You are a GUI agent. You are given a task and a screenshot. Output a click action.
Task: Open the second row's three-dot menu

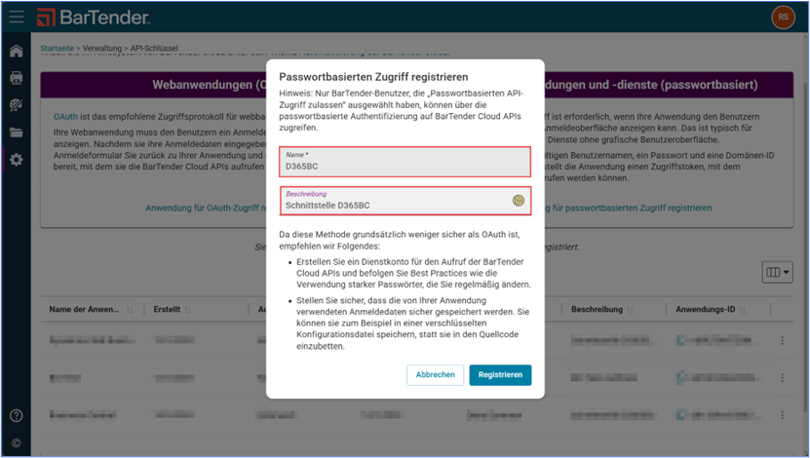(x=781, y=377)
